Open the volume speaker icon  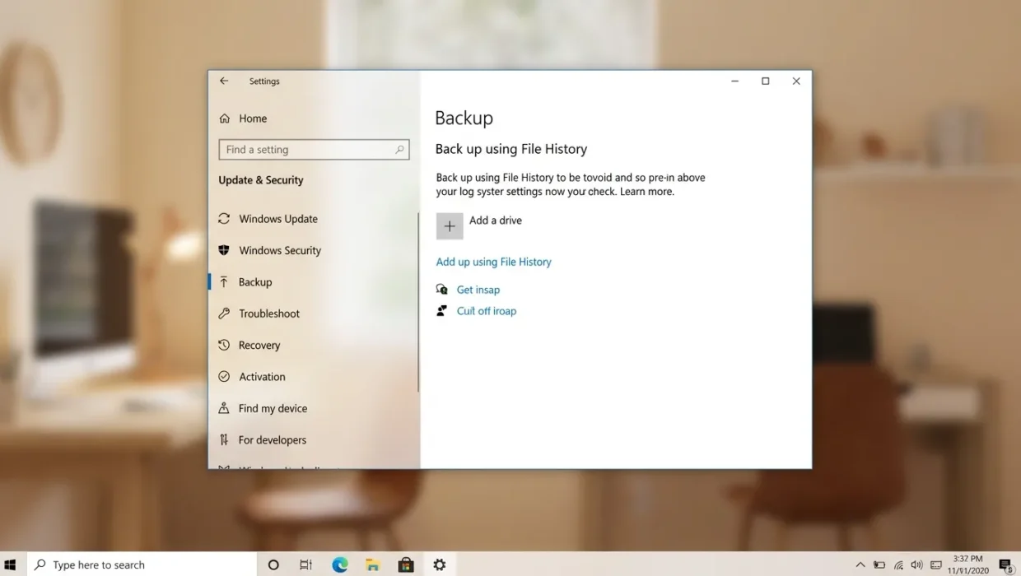tap(917, 565)
